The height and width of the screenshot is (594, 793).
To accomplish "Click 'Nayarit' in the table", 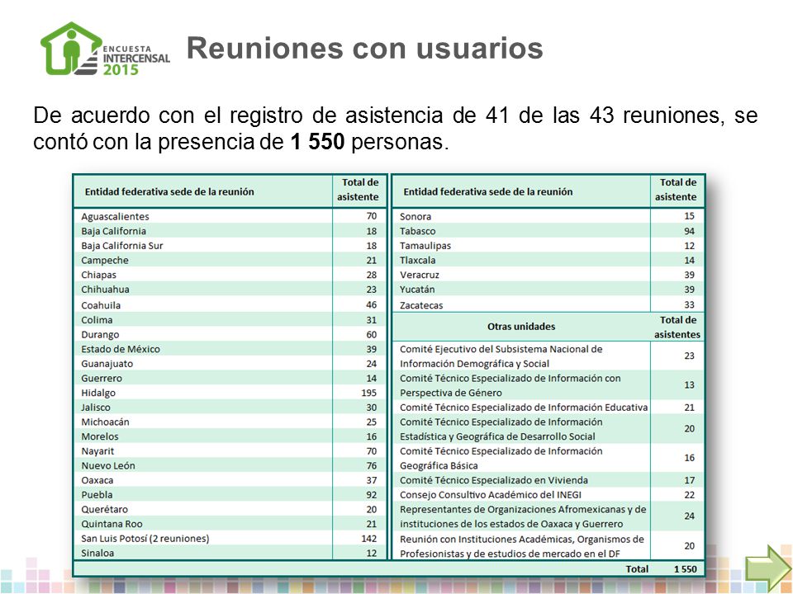I will (x=97, y=451).
